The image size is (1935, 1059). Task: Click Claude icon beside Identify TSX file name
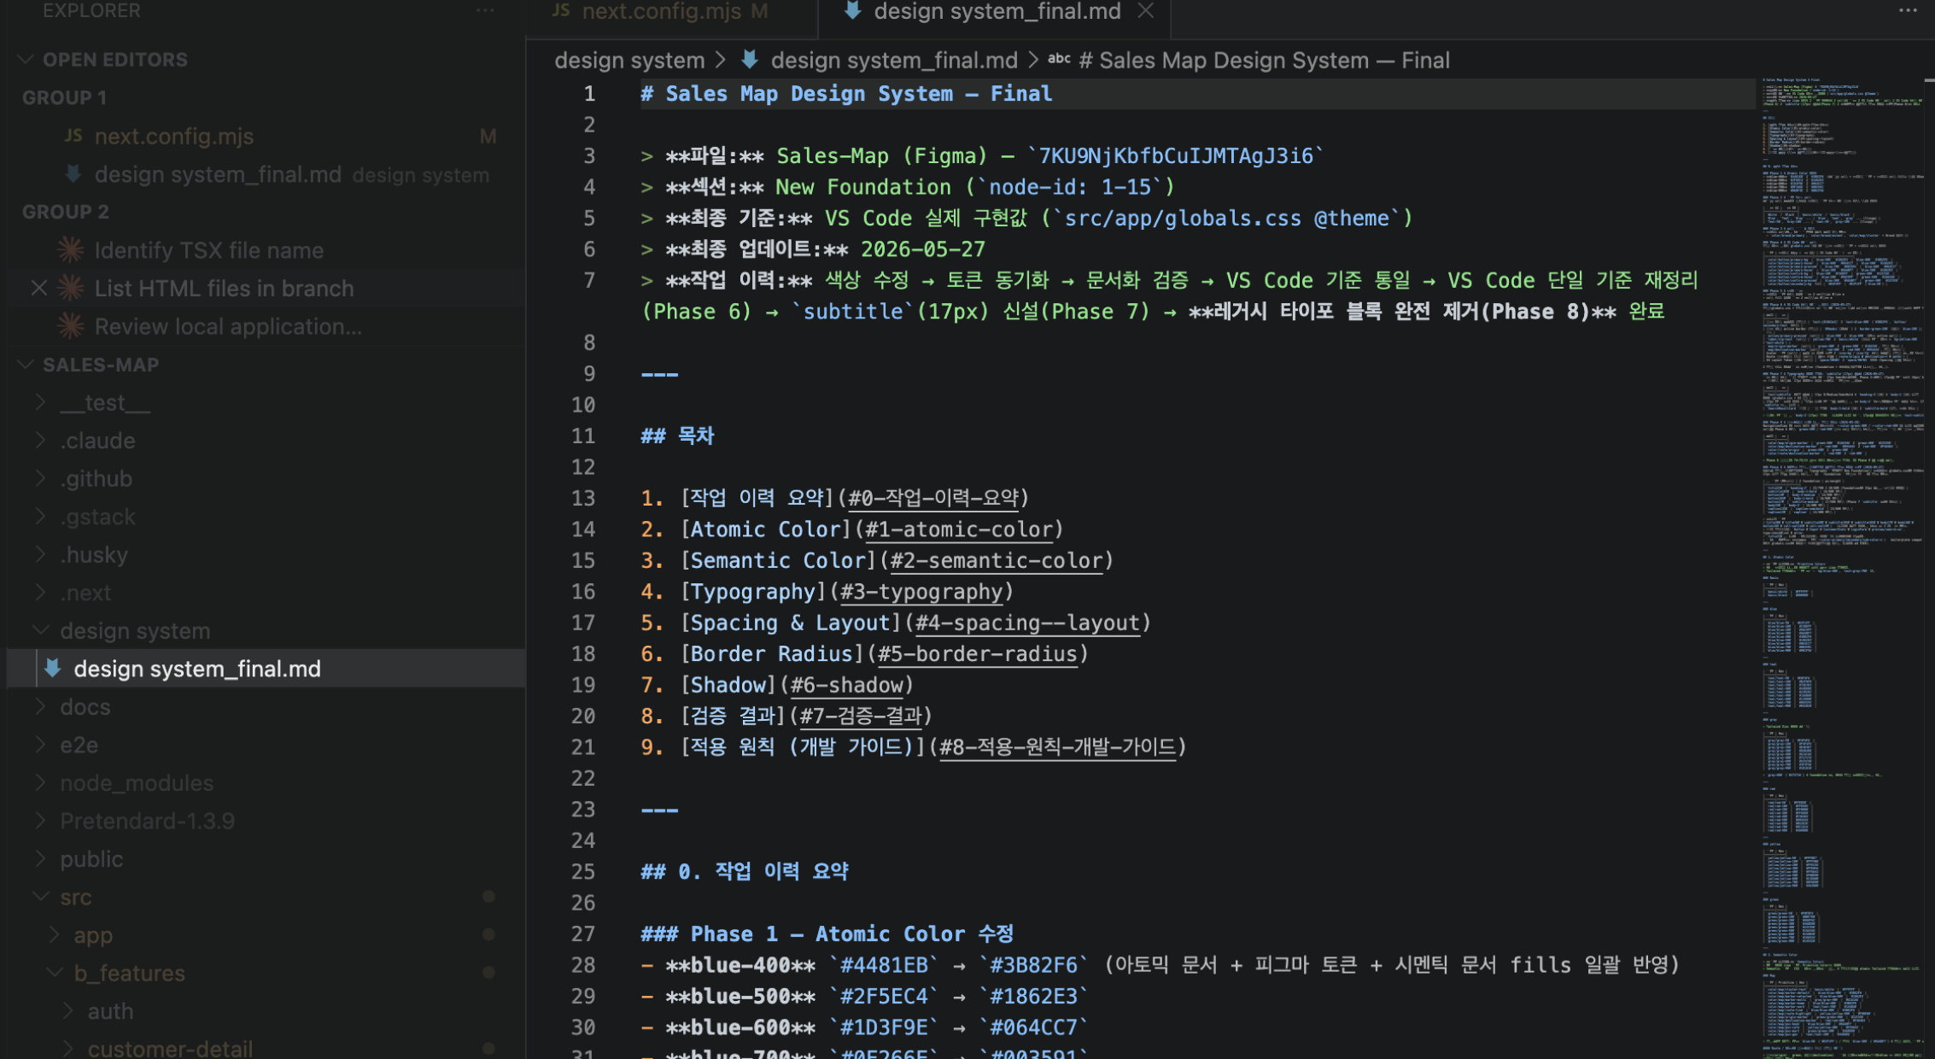click(x=71, y=250)
